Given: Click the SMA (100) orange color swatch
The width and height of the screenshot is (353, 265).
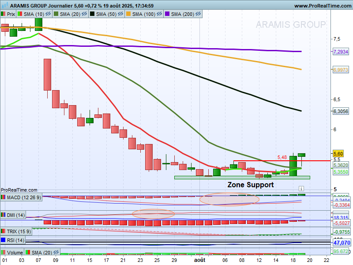Looking at the screenshot, I should click(128, 14).
